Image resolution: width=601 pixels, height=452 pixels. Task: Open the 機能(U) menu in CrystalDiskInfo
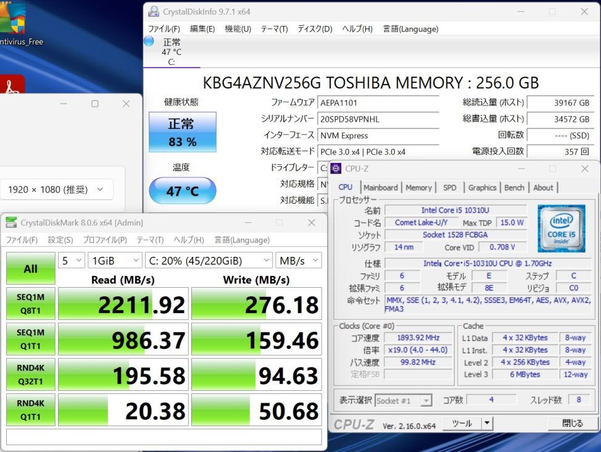(238, 28)
